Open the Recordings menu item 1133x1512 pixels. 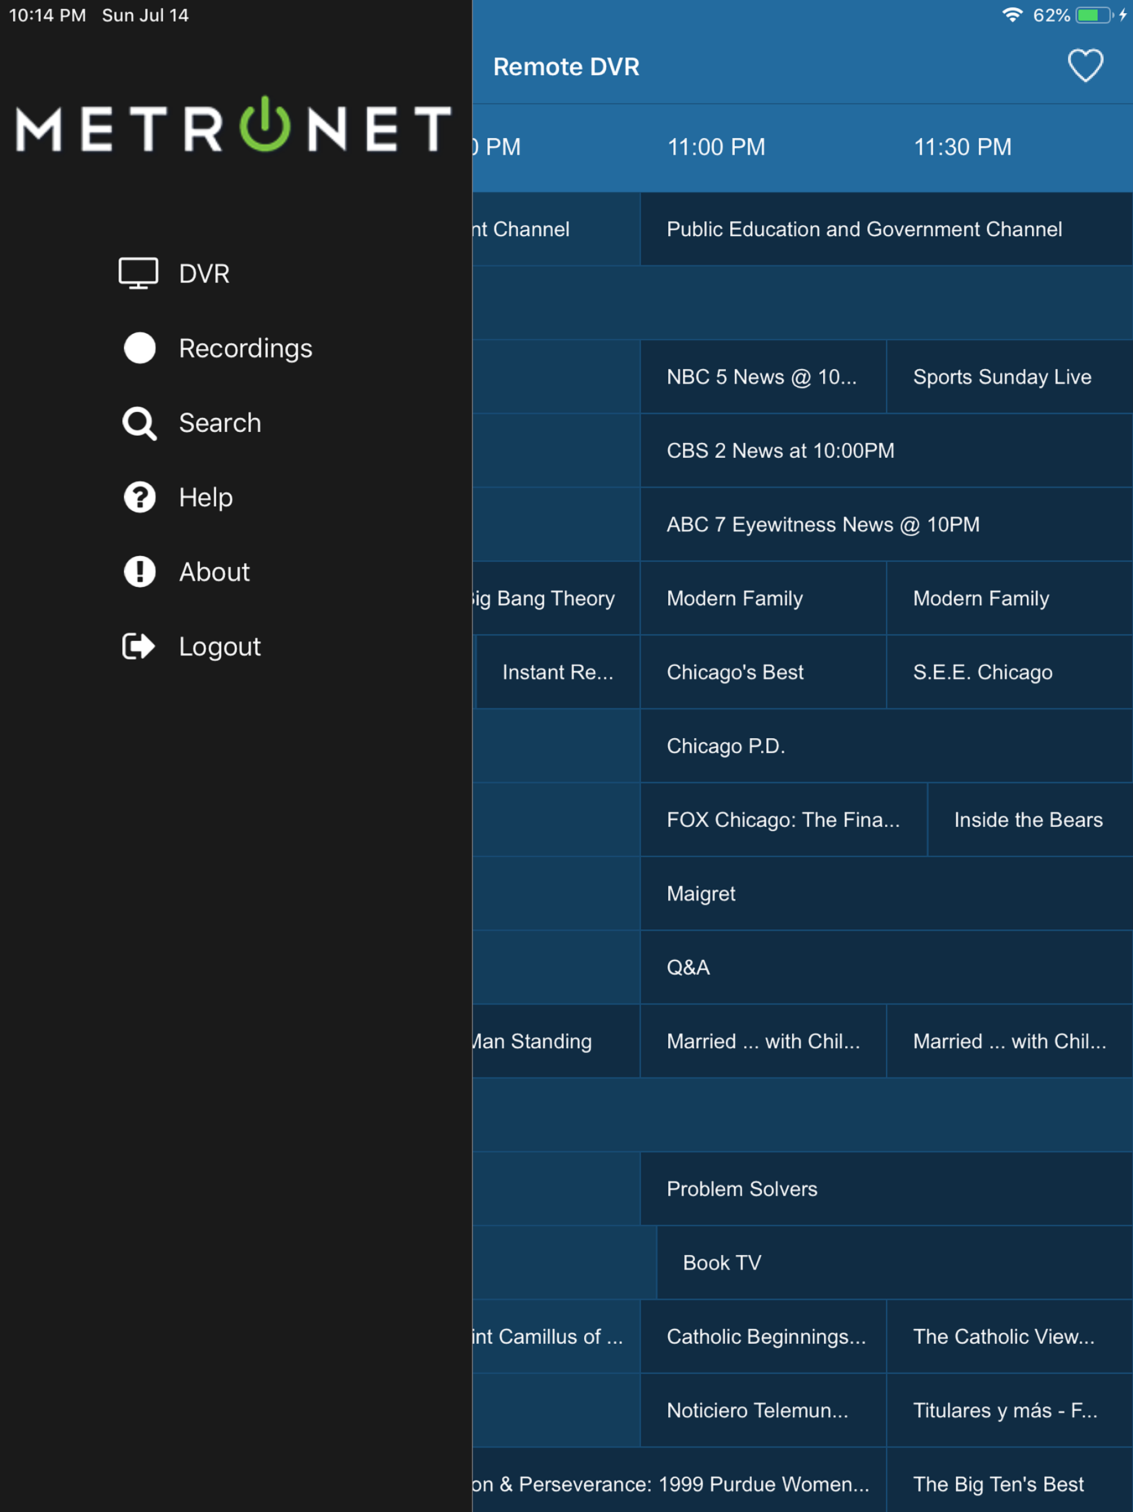coord(245,349)
